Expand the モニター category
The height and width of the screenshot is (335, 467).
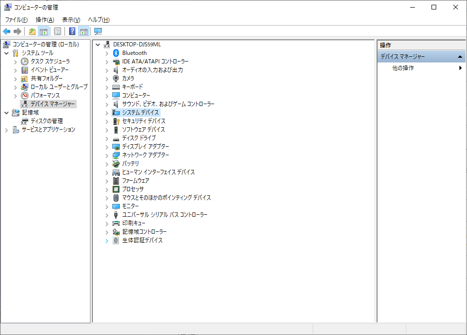click(x=107, y=207)
